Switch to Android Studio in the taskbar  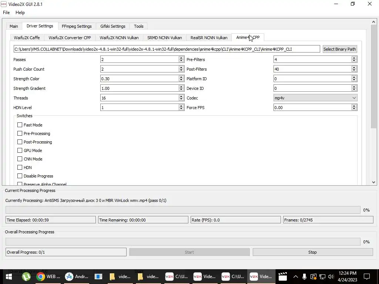pyautogui.click(x=77, y=277)
